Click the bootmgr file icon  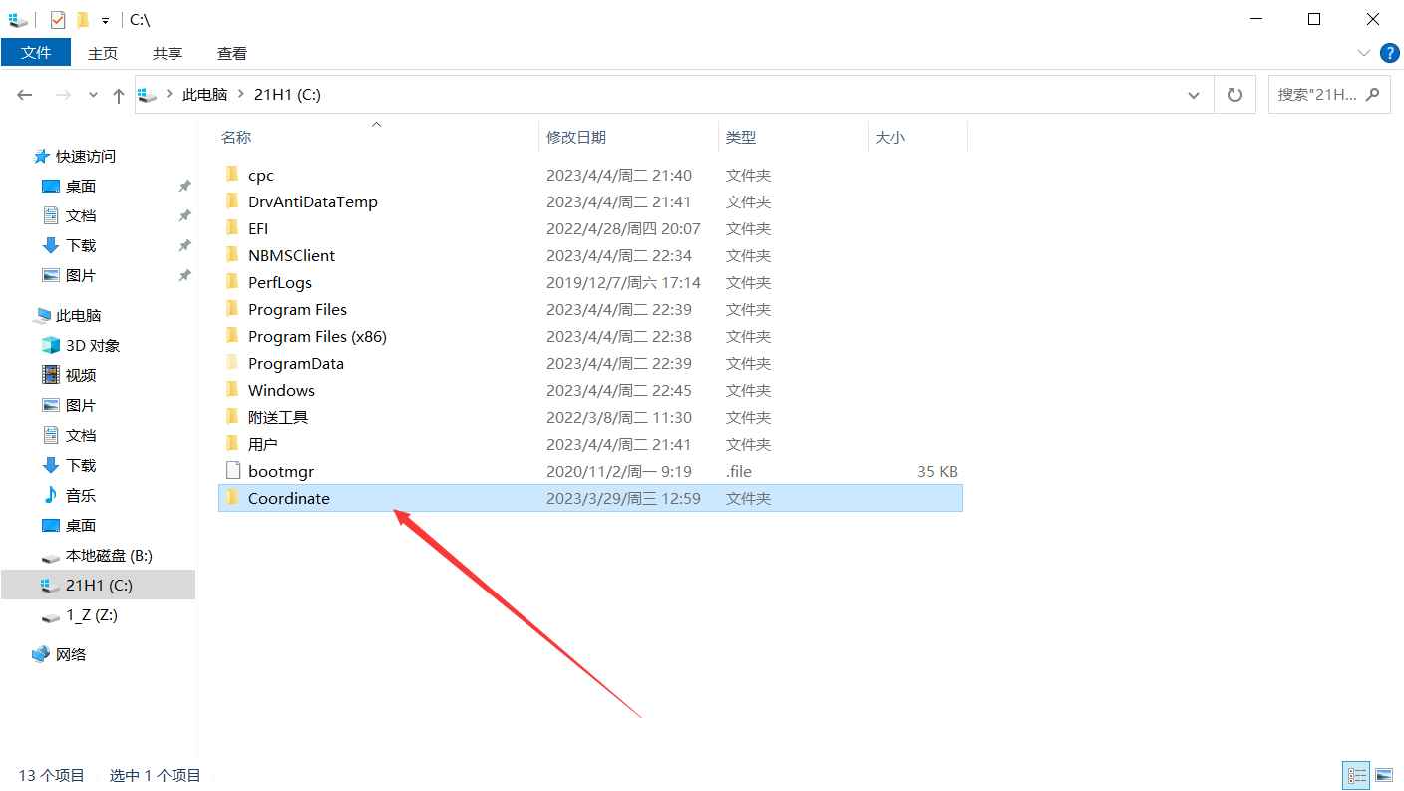click(x=233, y=471)
